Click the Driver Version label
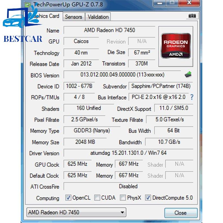The image size is (223, 223). [44, 153]
